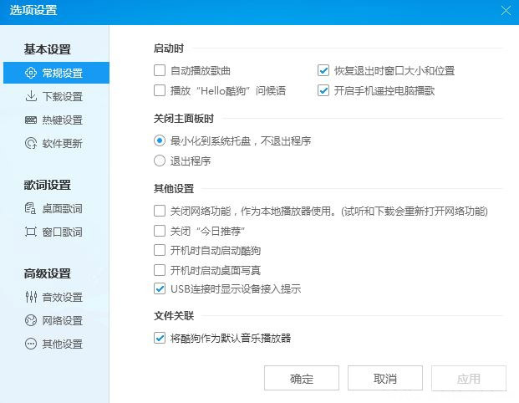Enable 播放 Hello酷狗 问候语 checkbox
519x403 pixels.
(160, 90)
